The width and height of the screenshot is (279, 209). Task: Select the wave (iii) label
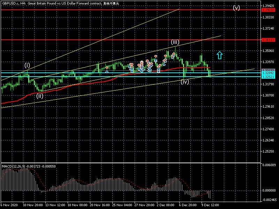pyautogui.click(x=175, y=42)
